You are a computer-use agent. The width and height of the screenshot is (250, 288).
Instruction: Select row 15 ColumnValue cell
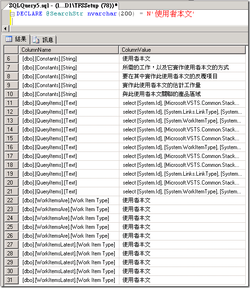click(182, 138)
